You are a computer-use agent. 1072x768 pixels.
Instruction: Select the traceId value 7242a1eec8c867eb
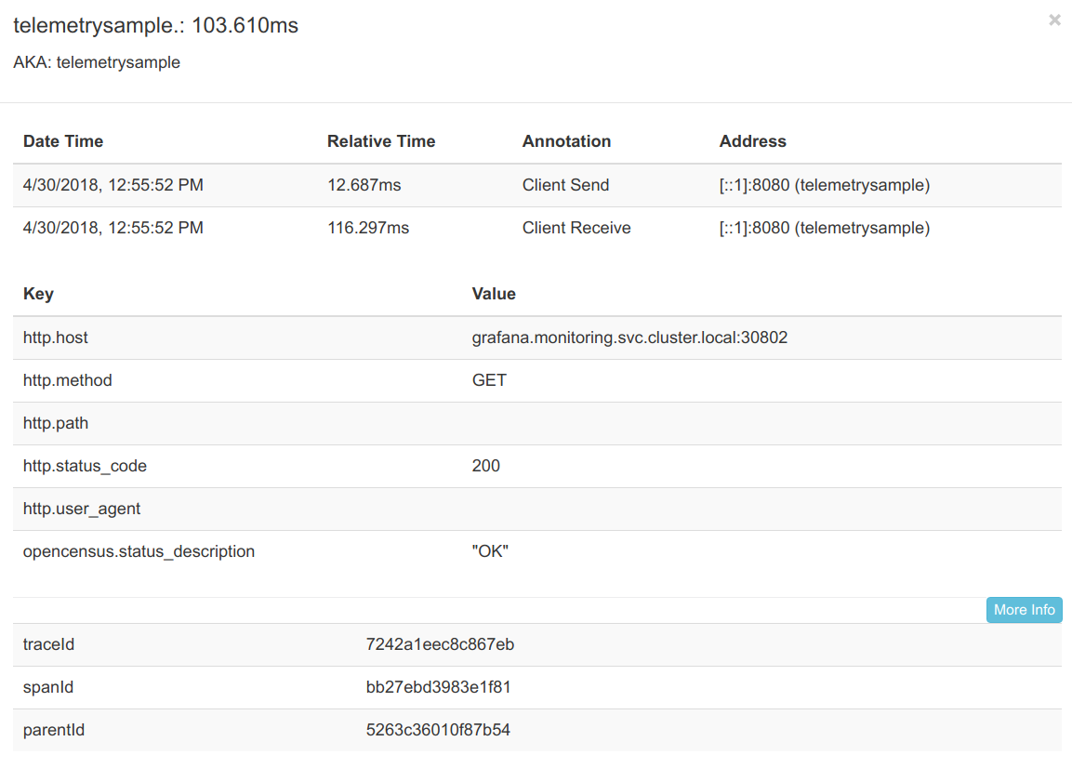point(440,644)
